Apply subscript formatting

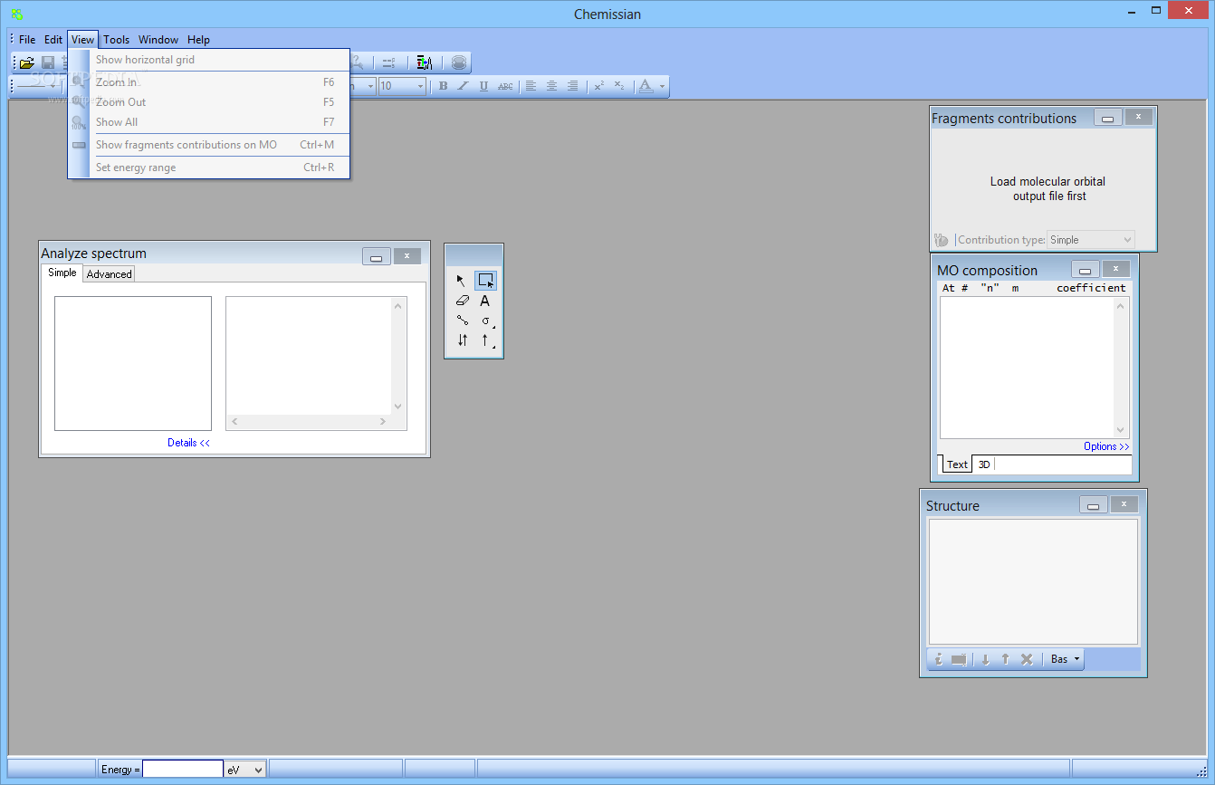(x=618, y=86)
